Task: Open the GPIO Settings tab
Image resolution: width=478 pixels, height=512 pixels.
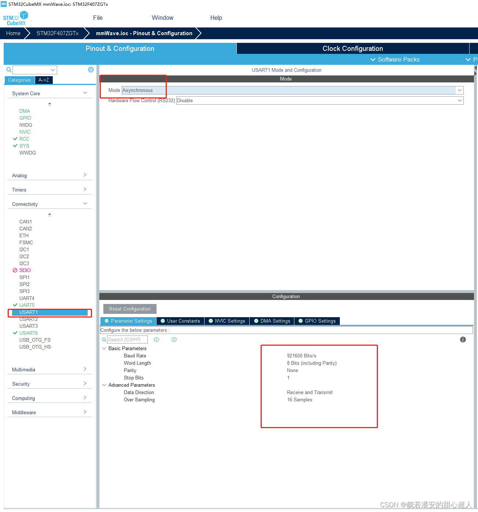Action: coord(317,321)
